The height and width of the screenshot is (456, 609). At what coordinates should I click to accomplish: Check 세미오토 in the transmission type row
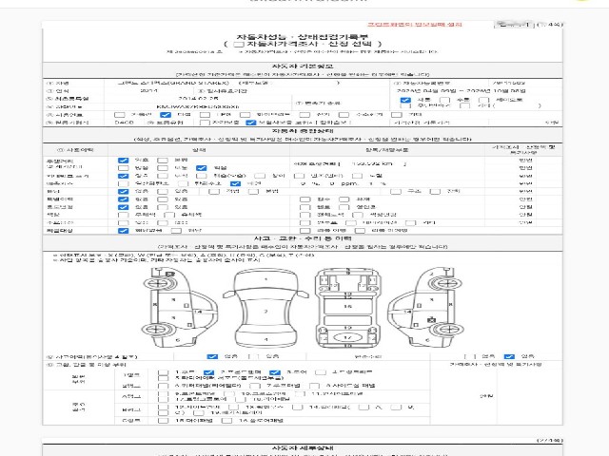coord(483,100)
